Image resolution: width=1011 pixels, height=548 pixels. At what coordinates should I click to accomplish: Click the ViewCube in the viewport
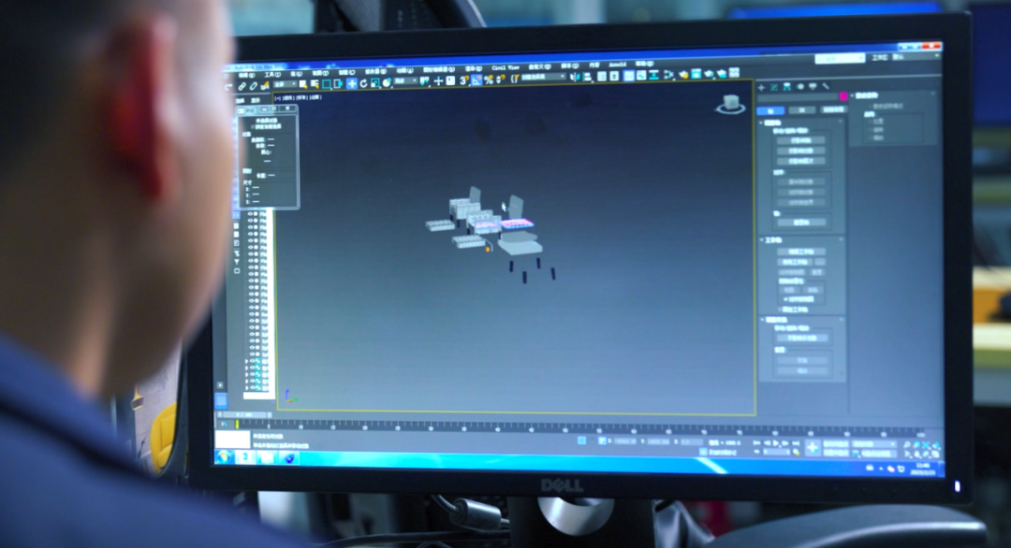click(x=730, y=104)
